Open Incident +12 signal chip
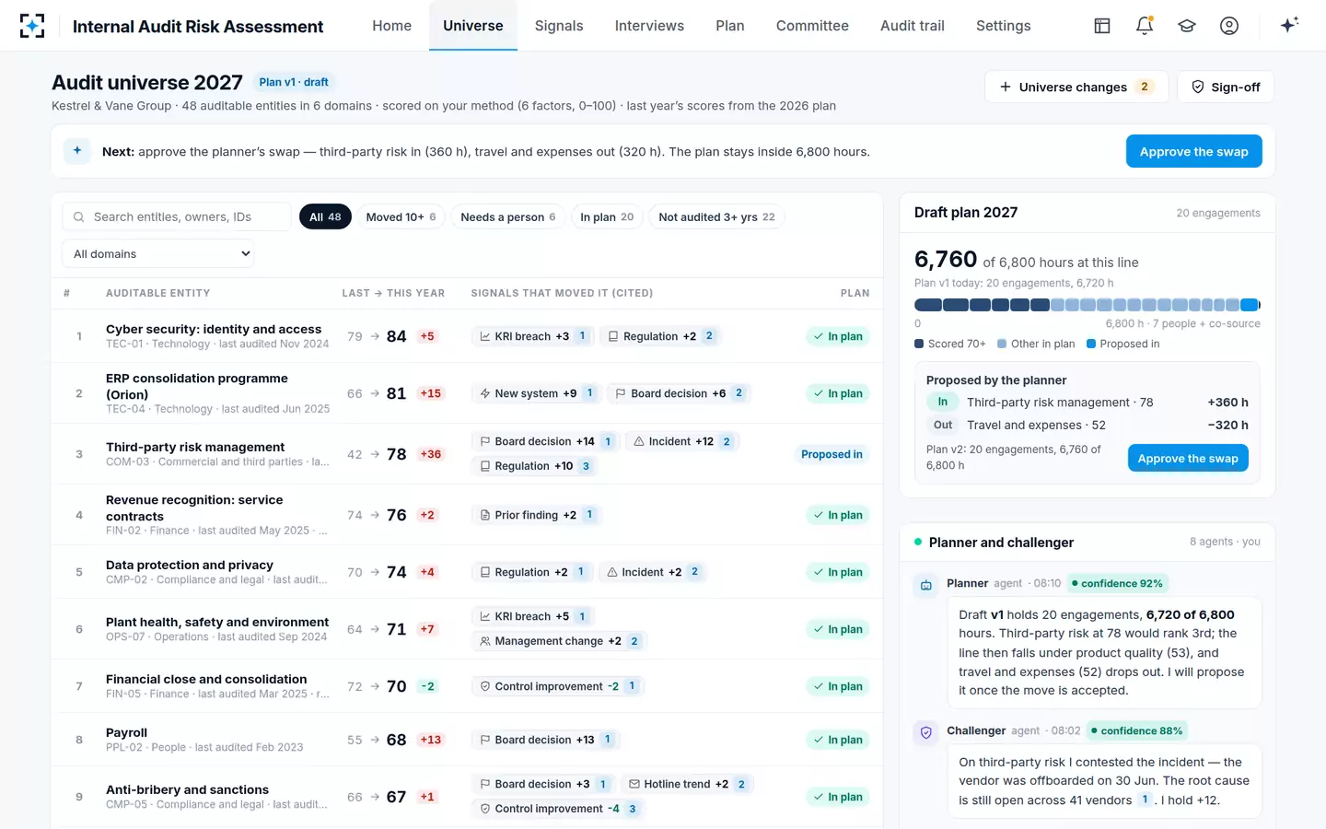1326x829 pixels. point(682,441)
